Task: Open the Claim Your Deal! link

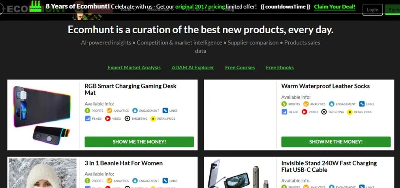Action: [335, 6]
